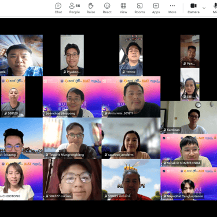Open the More options menu
217x217 pixels.
coord(172,8)
